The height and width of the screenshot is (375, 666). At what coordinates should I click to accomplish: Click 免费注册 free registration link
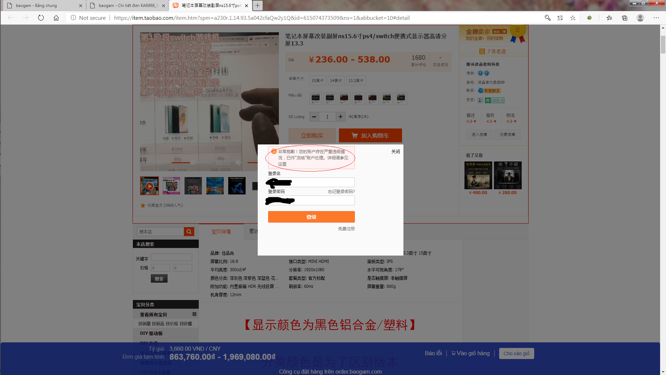click(x=346, y=229)
